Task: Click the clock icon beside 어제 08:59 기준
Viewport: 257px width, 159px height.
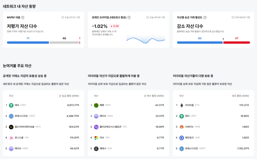Action: [x=233, y=17]
